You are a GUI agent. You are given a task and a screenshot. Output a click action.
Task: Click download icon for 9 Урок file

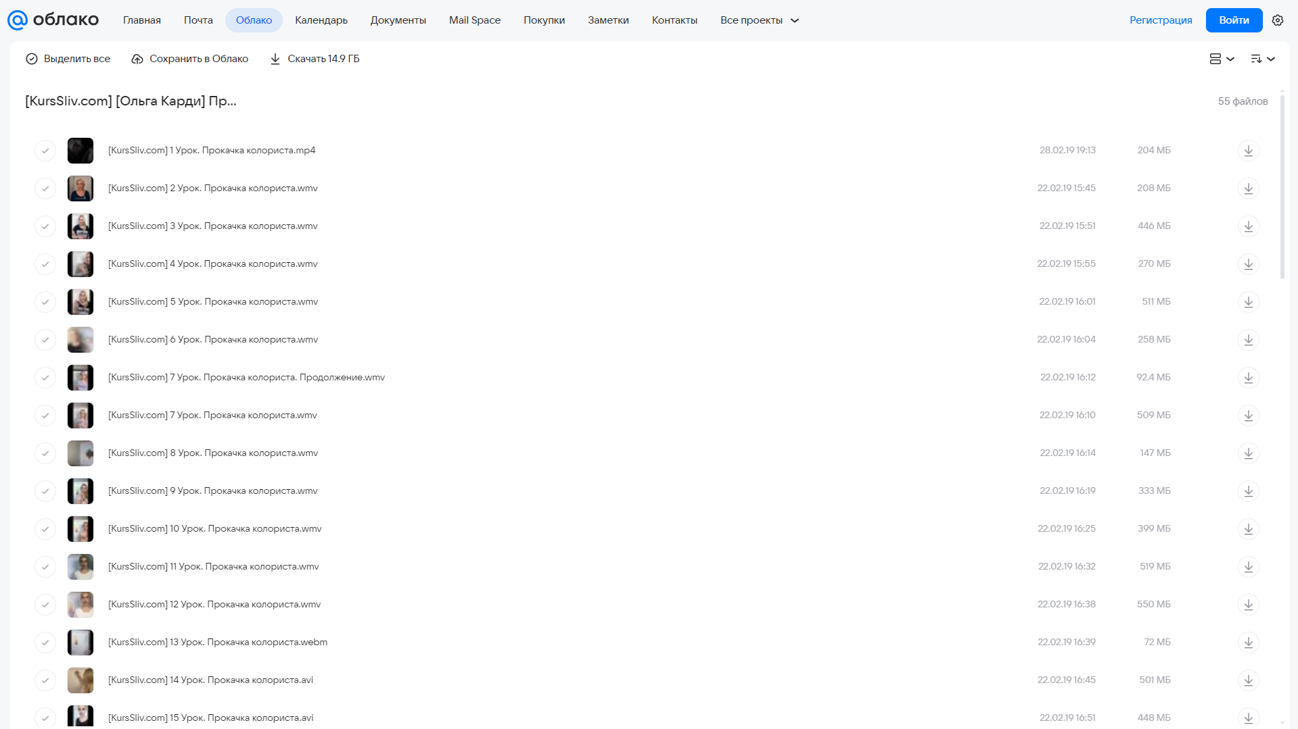tap(1248, 491)
